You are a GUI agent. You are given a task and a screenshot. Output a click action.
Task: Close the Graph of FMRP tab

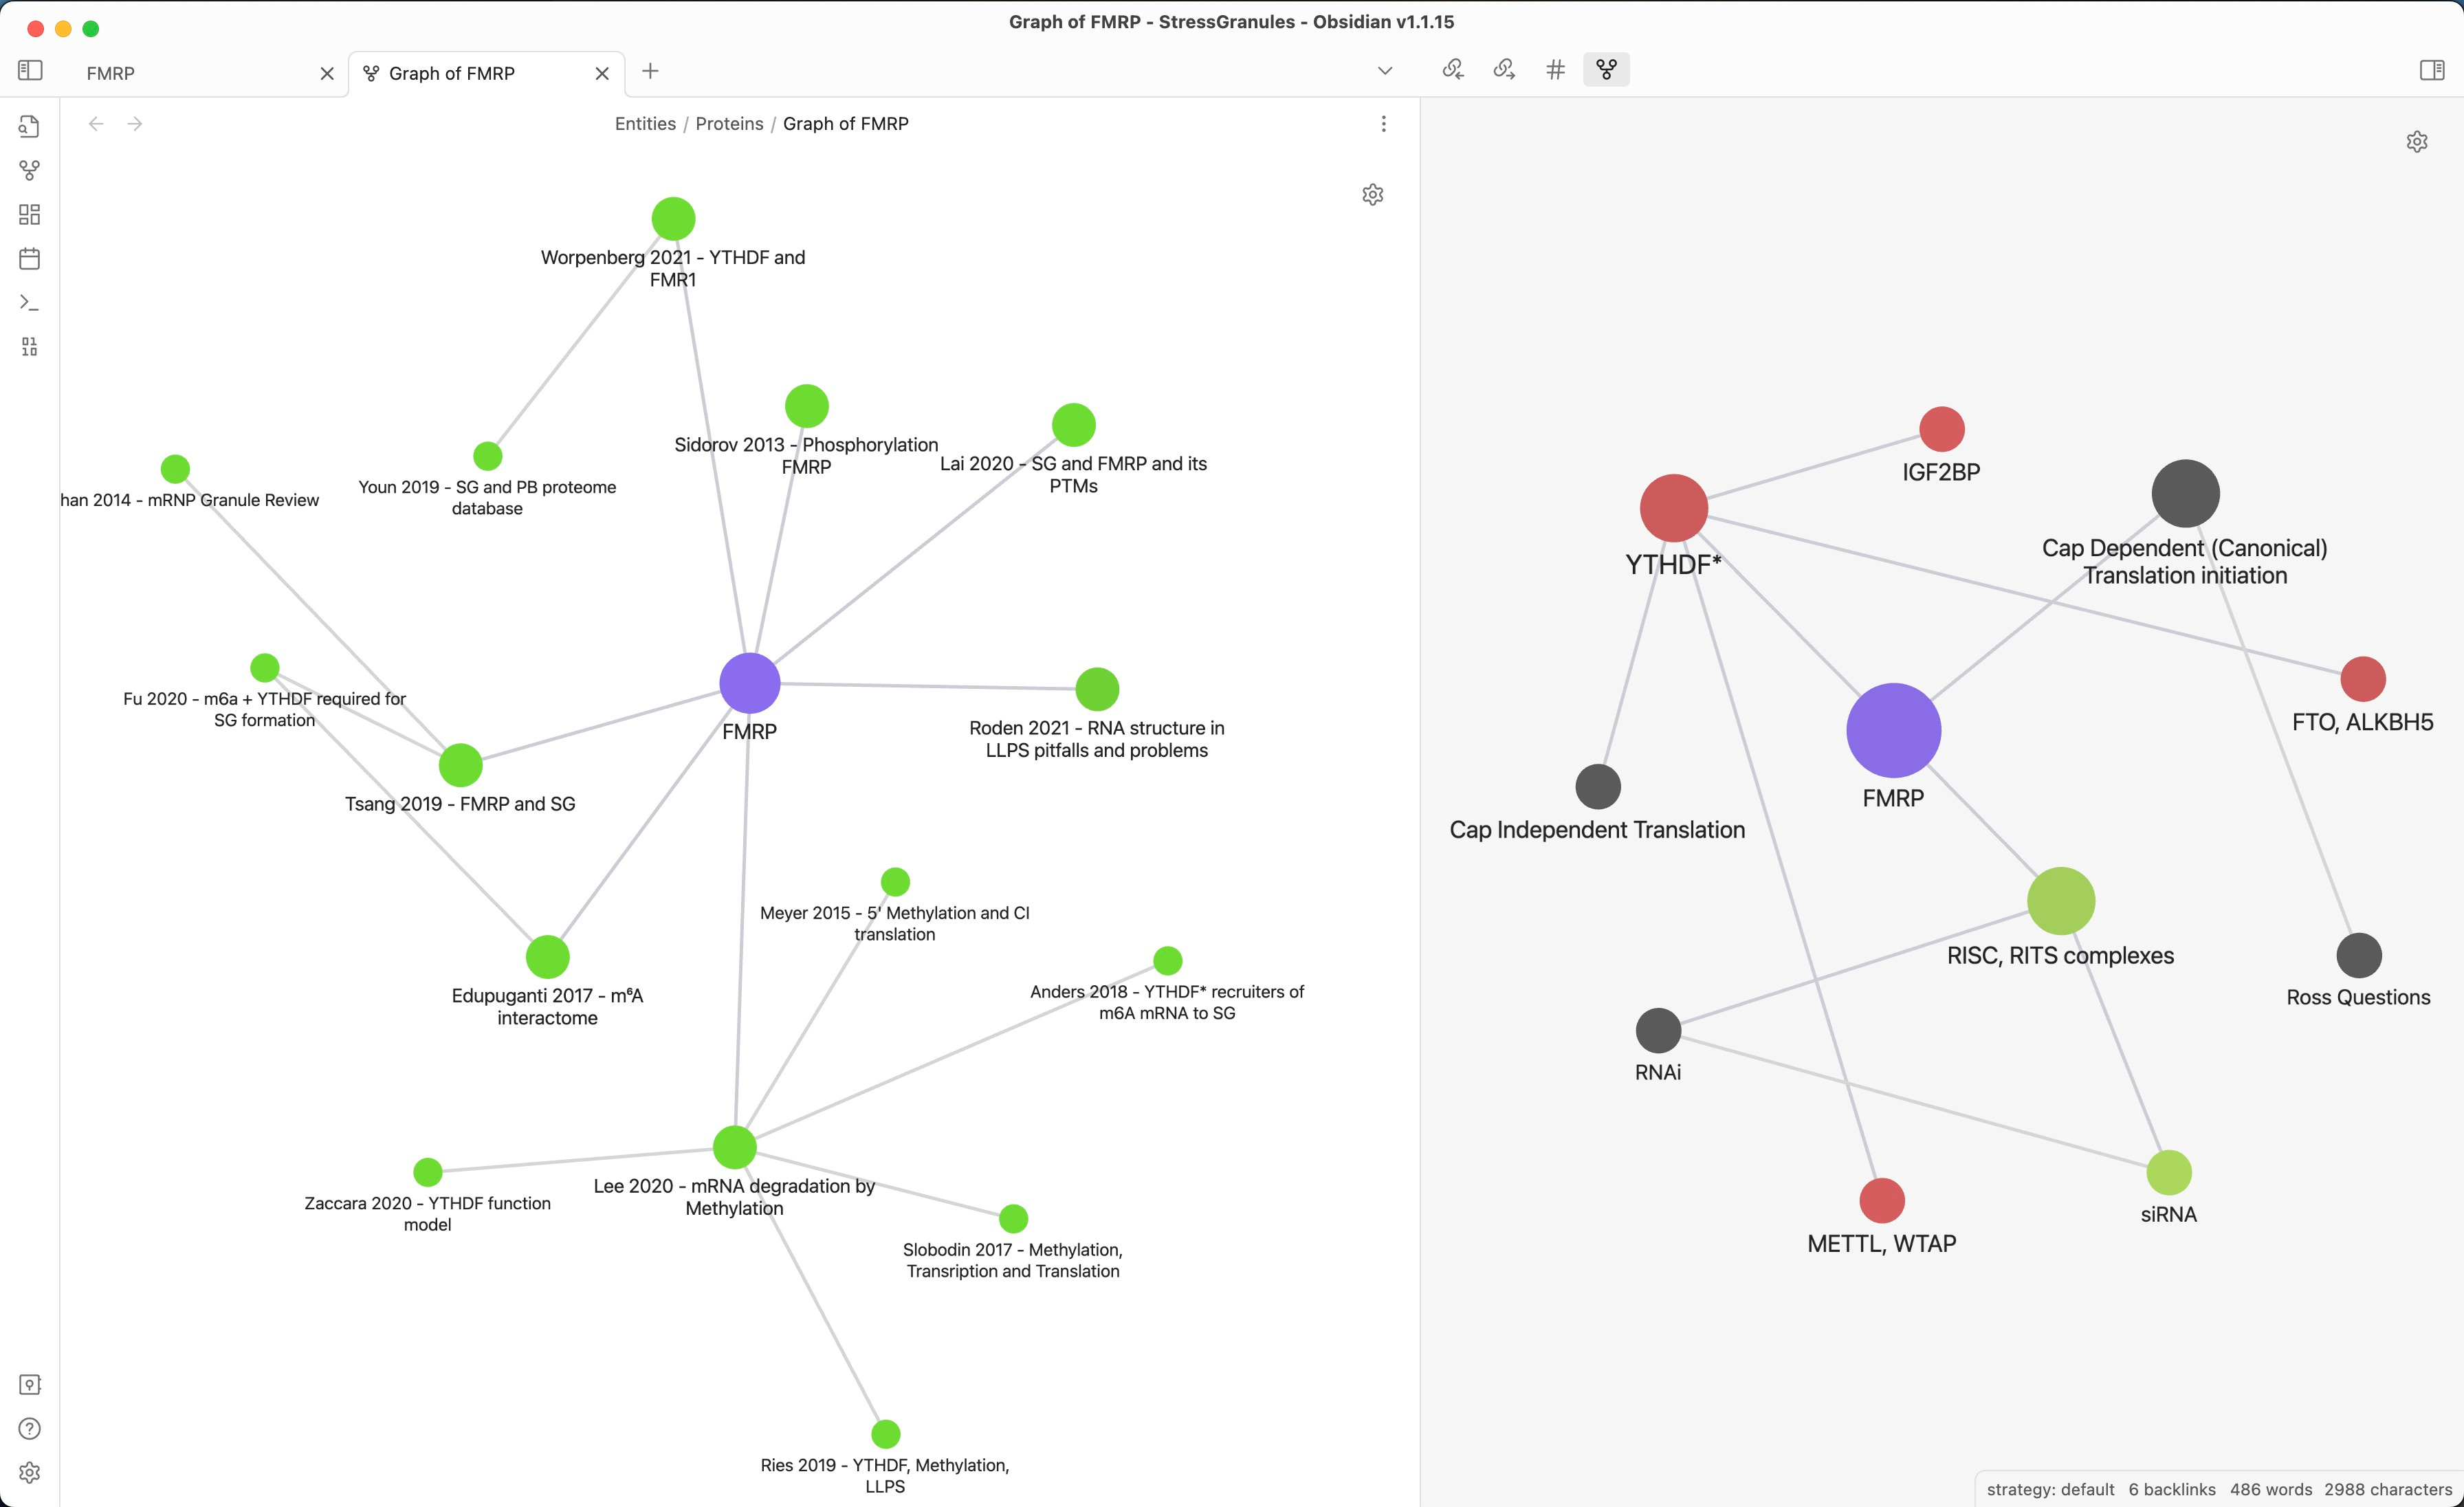pos(602,73)
